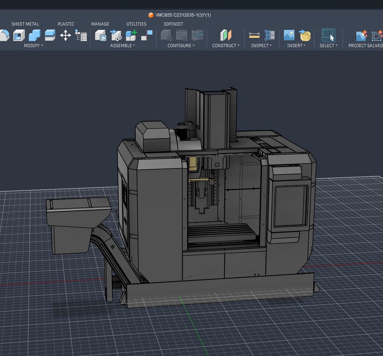383x356 pixels.
Task: Click the Interference inspect icon
Action: tap(270, 35)
